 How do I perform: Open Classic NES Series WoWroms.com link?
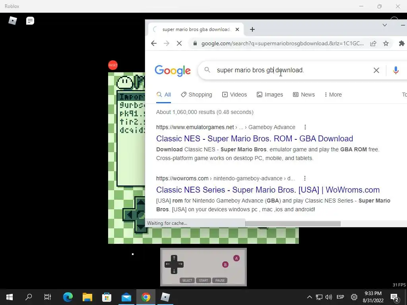pos(268,190)
